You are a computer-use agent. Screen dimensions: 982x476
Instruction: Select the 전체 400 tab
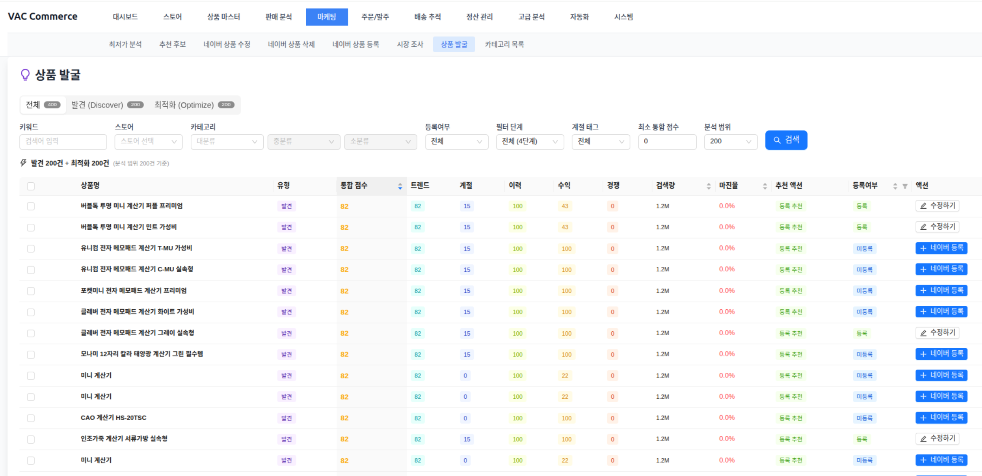click(x=43, y=105)
